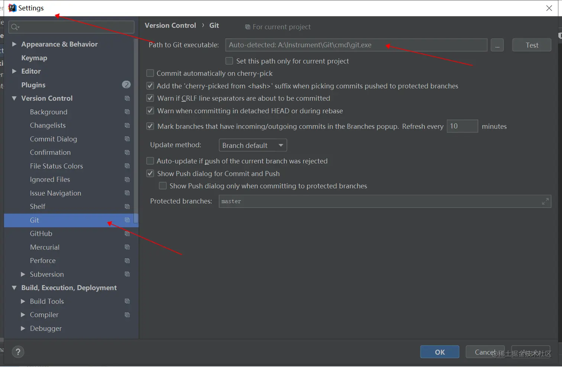Click the Test button for Git executable
This screenshot has width=562, height=368.
coord(532,45)
